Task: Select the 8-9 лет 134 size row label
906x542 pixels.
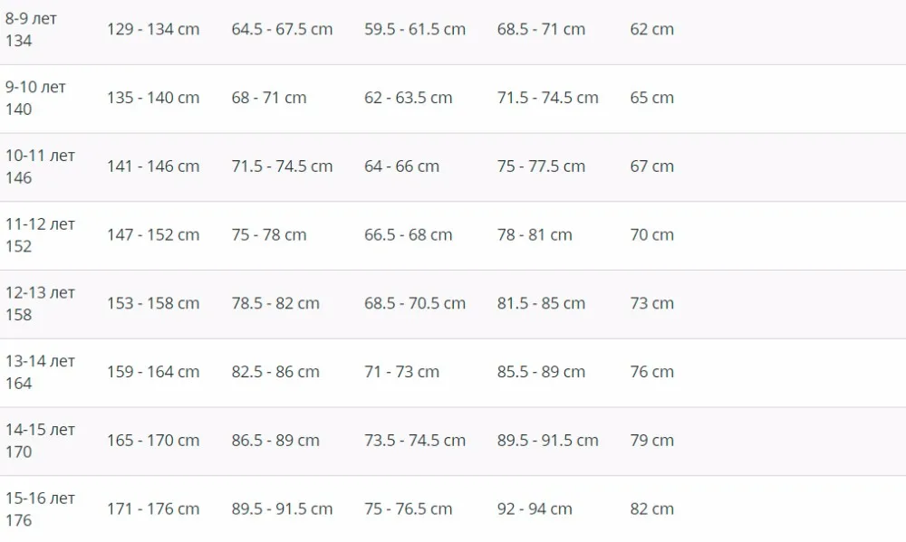Action: click(31, 30)
